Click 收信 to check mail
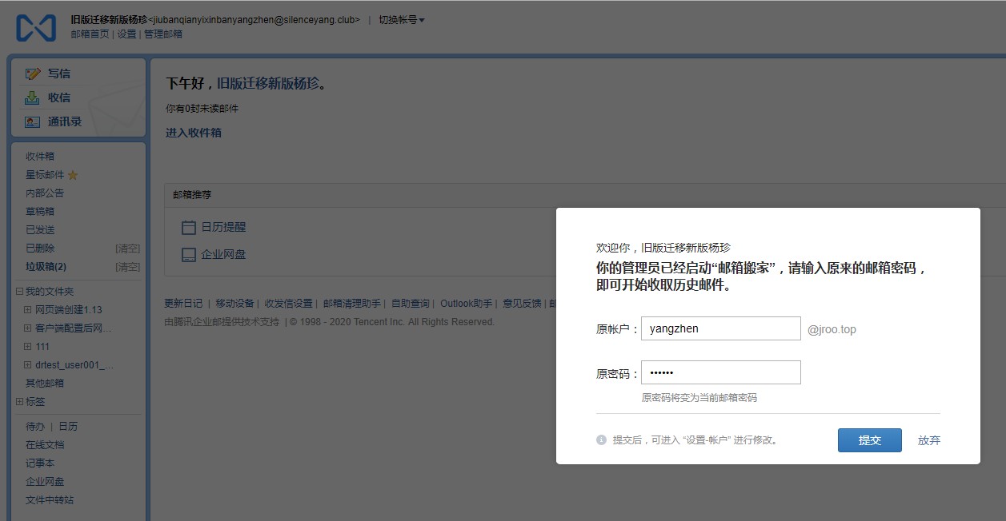This screenshot has width=1006, height=521. click(x=58, y=97)
